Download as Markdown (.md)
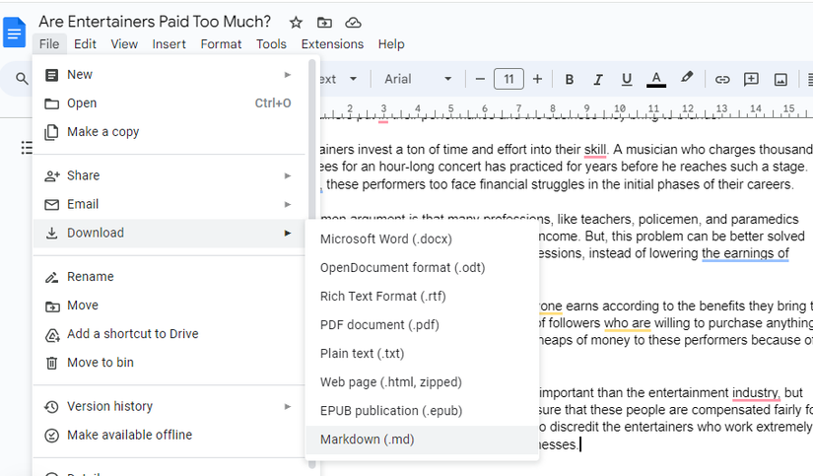813x476 pixels. coord(368,440)
